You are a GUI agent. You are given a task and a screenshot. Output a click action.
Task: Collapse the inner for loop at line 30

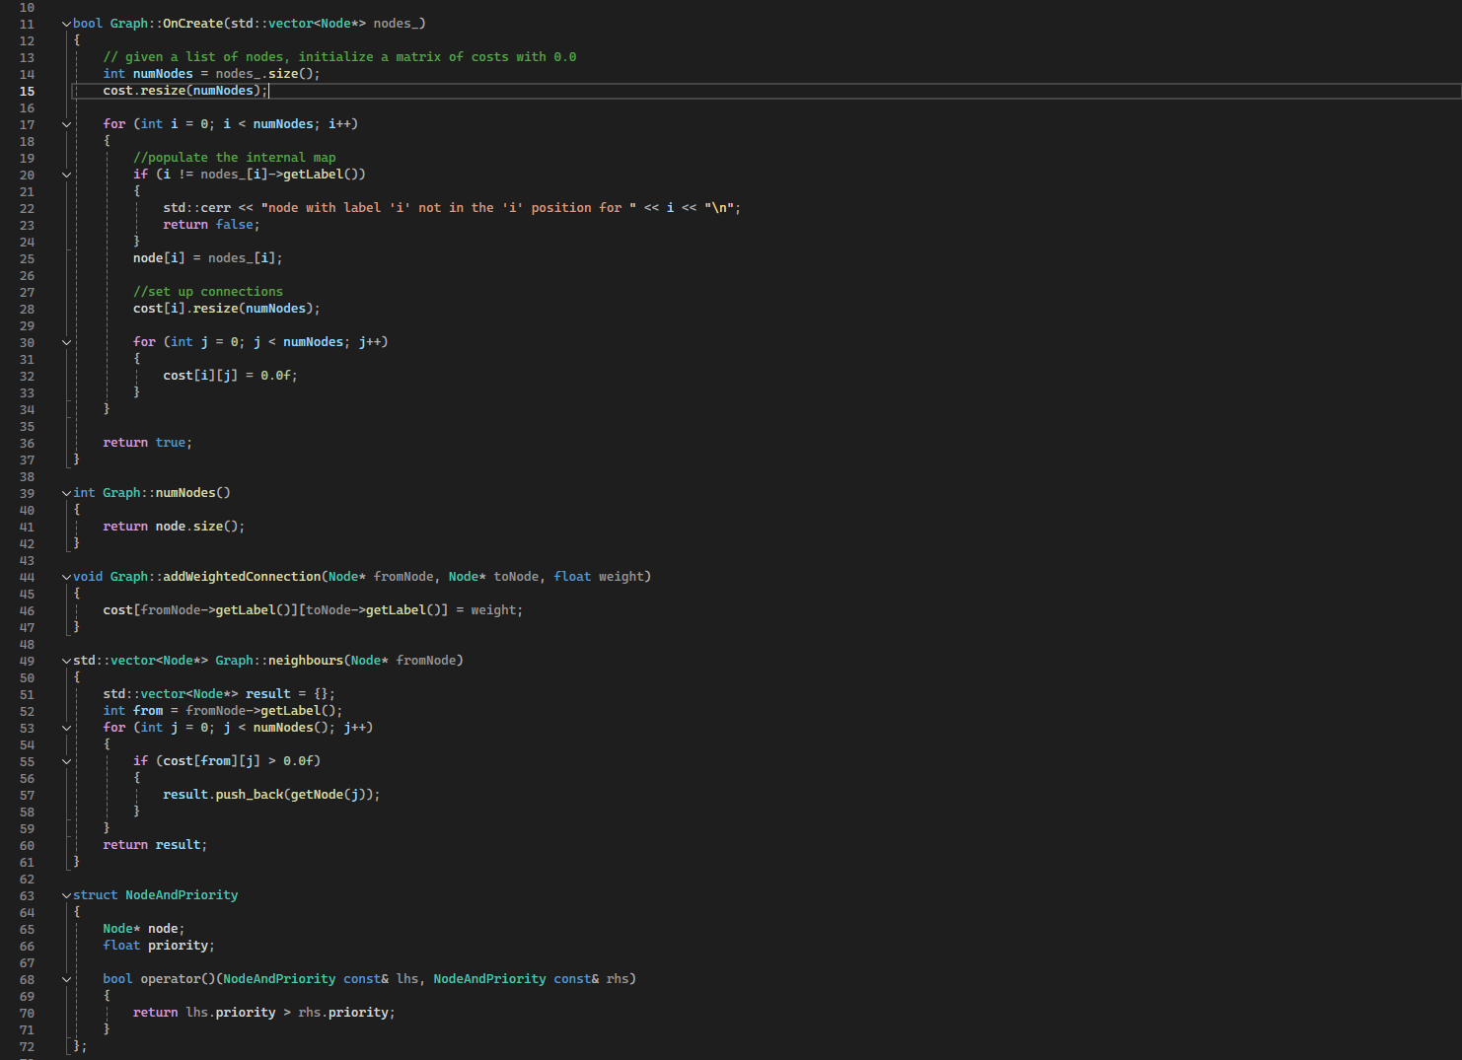click(x=65, y=341)
